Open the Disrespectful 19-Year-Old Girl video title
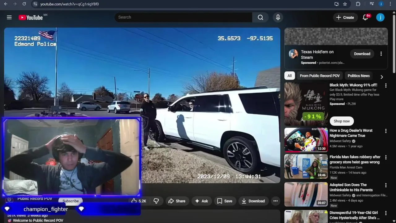 point(355,215)
